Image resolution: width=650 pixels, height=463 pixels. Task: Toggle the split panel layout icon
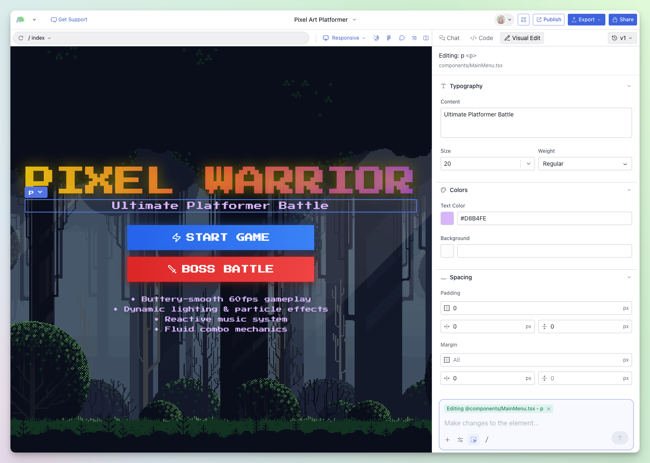[x=426, y=38]
